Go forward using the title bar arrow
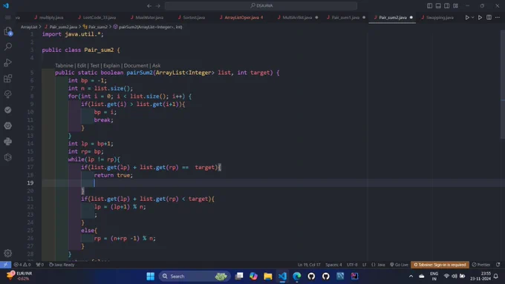This screenshot has height=284, width=505. (157, 6)
